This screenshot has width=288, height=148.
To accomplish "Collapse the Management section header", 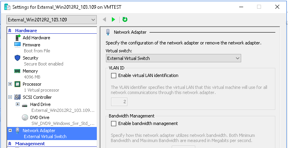I will (10, 144).
